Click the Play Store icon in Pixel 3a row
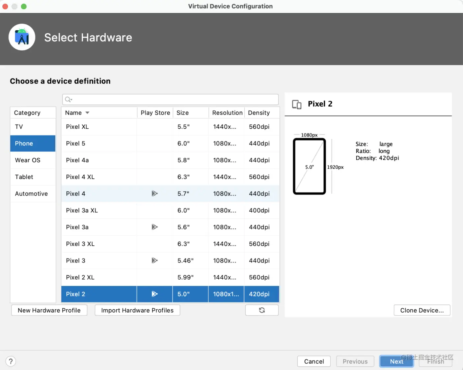 tap(154, 227)
